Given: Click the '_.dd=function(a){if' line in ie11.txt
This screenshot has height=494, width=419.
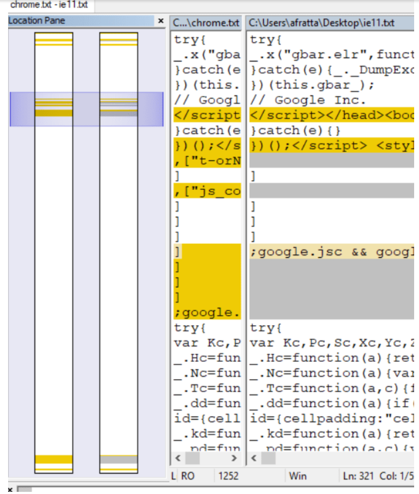Looking at the screenshot, I should [x=332, y=403].
